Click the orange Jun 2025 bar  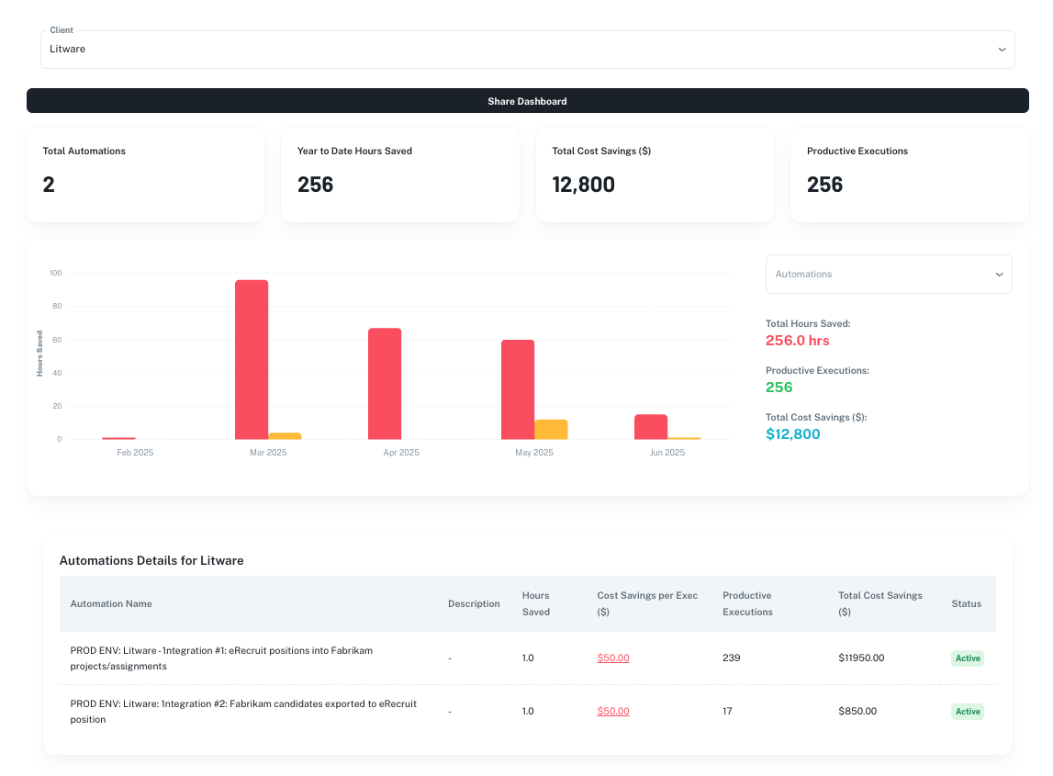pos(684,438)
